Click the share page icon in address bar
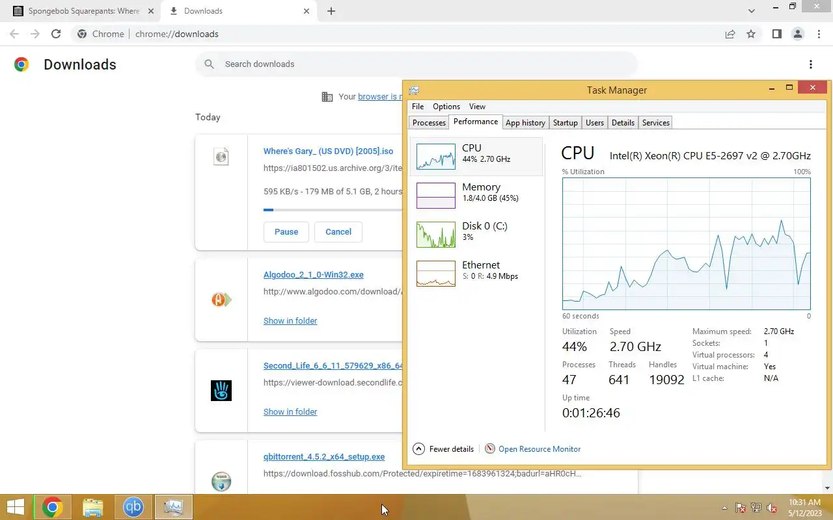This screenshot has width=833, height=520. [730, 34]
